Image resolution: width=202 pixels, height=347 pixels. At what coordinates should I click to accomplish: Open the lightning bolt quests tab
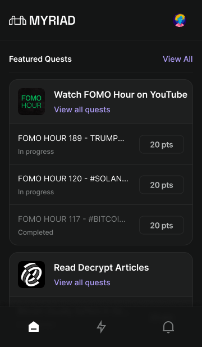101,327
